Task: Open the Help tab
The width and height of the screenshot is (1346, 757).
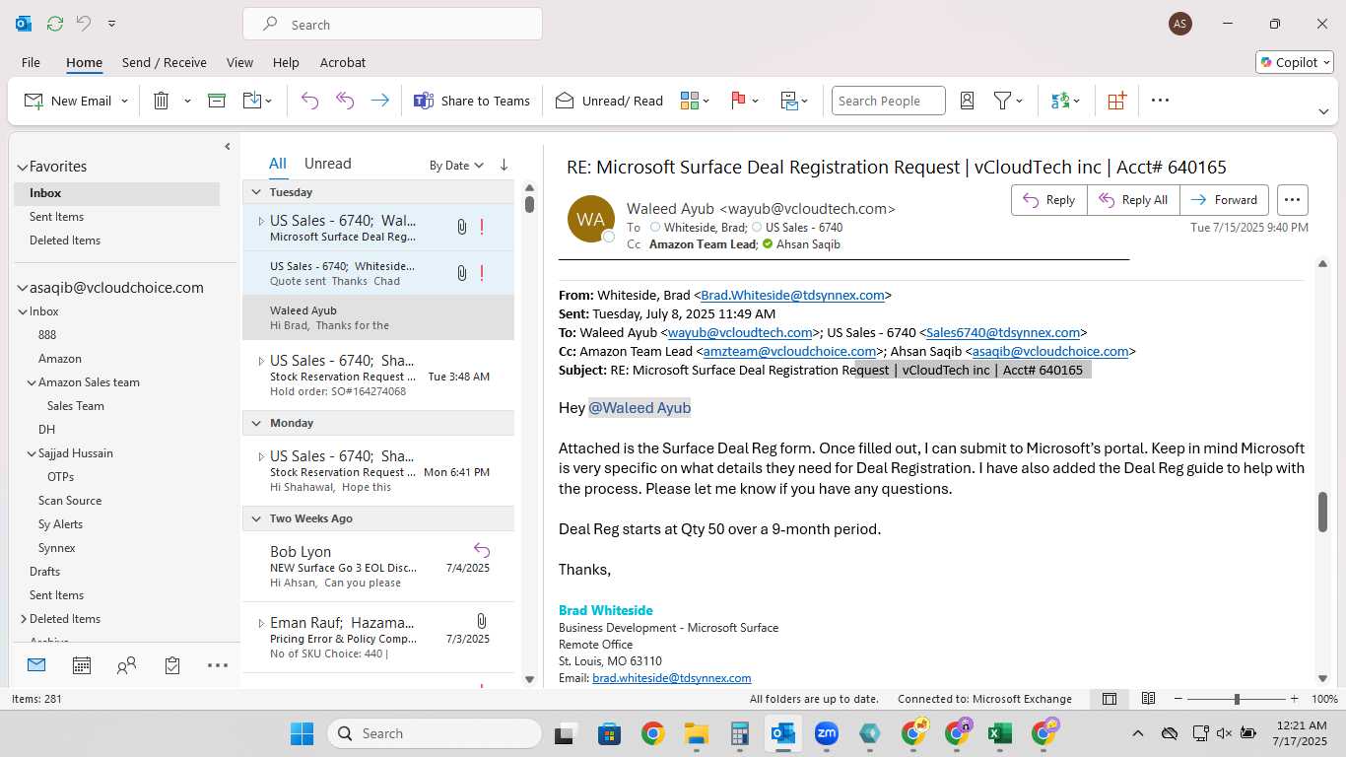Action: tap(286, 62)
